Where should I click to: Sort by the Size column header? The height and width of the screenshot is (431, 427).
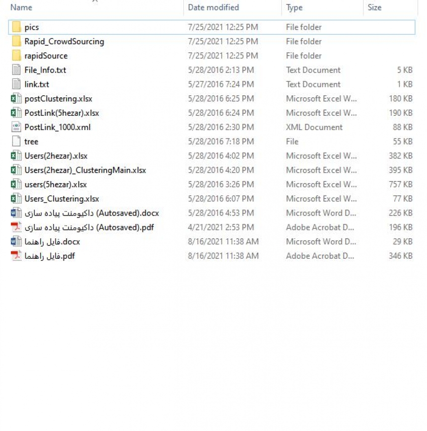[x=374, y=7]
